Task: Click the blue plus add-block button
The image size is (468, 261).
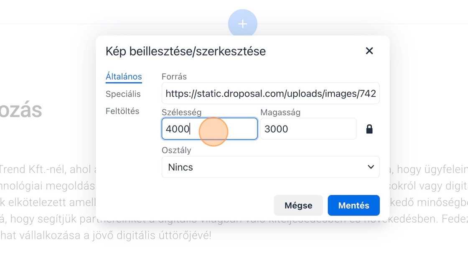Action: pos(242,24)
